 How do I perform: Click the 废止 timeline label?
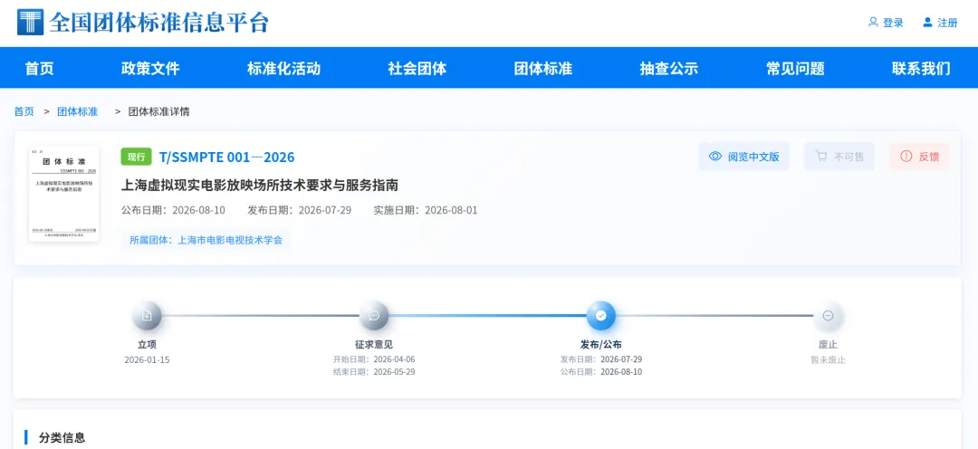point(829,344)
